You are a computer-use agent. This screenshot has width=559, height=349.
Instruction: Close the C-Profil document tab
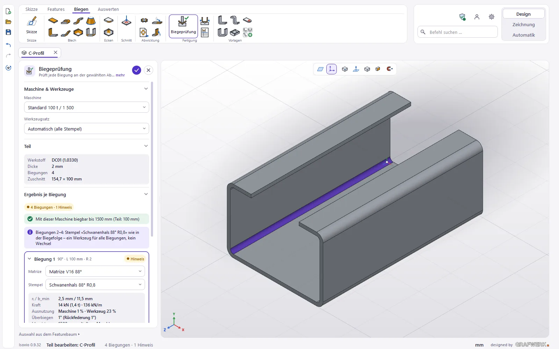coord(56,53)
